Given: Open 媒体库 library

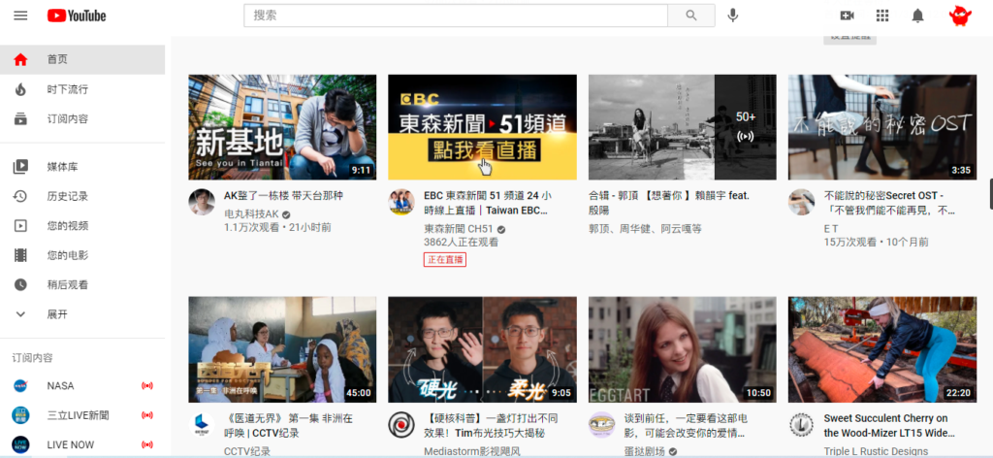Looking at the screenshot, I should 82,167.
